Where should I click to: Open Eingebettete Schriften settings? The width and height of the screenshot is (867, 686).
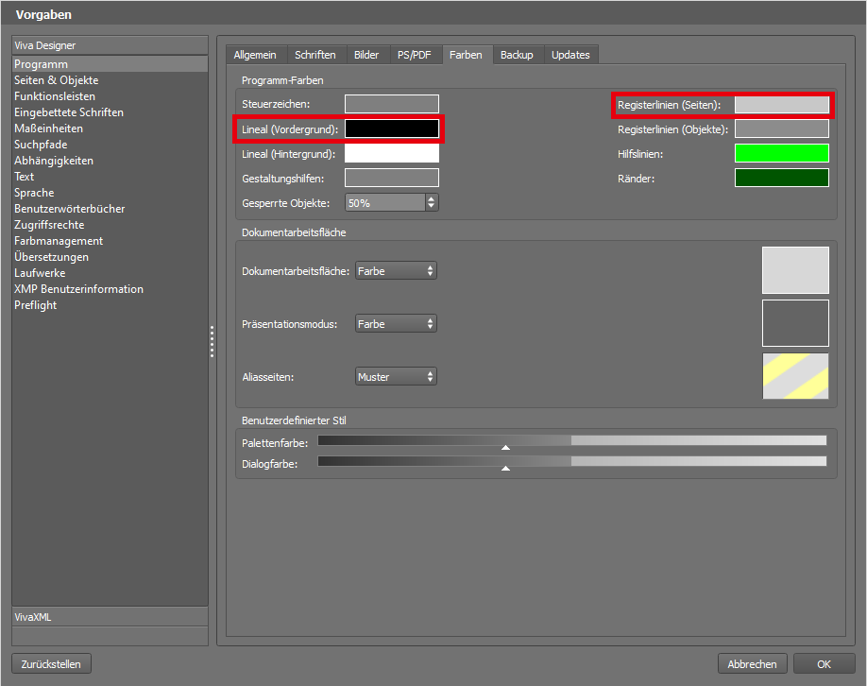[x=110, y=112]
